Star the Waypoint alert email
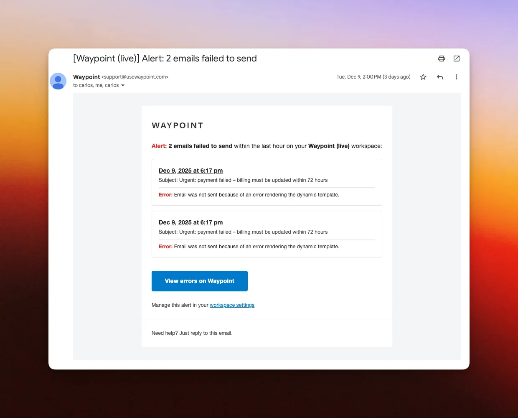The image size is (518, 418). coord(423,77)
